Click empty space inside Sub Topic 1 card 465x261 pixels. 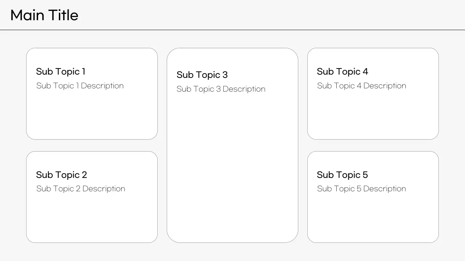pos(92,116)
